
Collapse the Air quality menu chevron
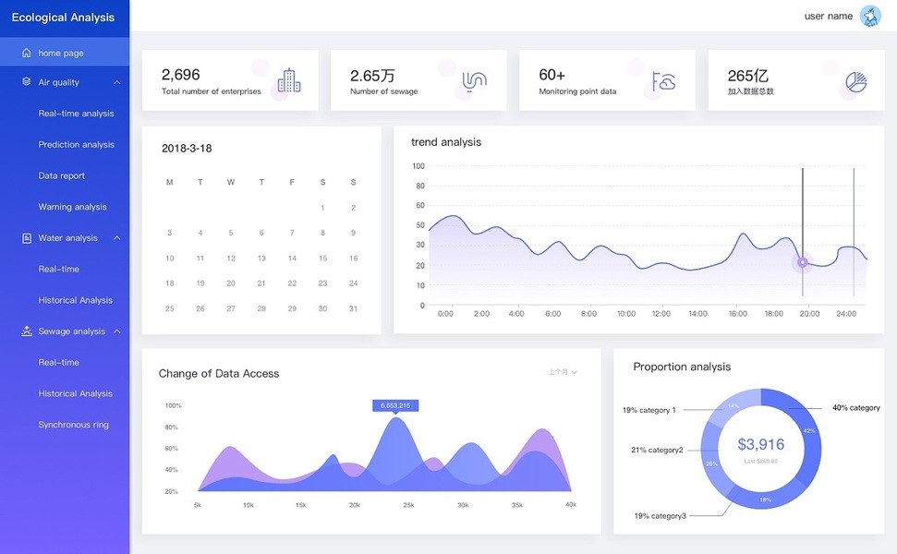pyautogui.click(x=117, y=82)
